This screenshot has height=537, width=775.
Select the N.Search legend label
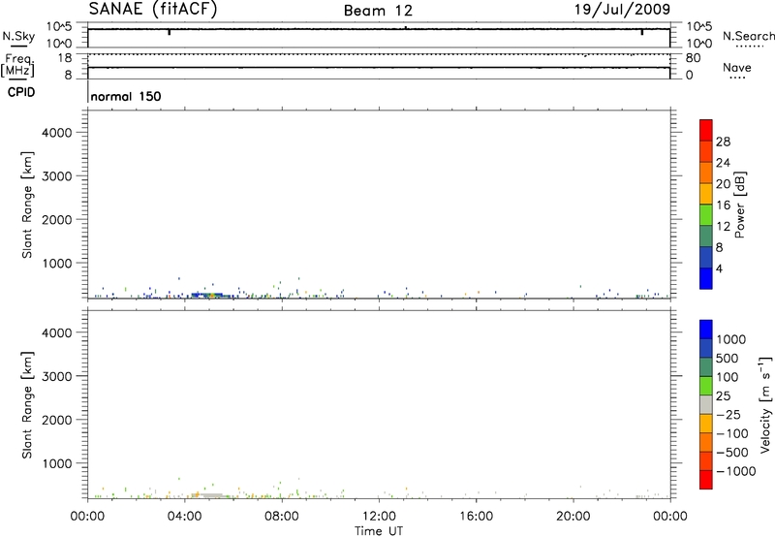pos(748,36)
